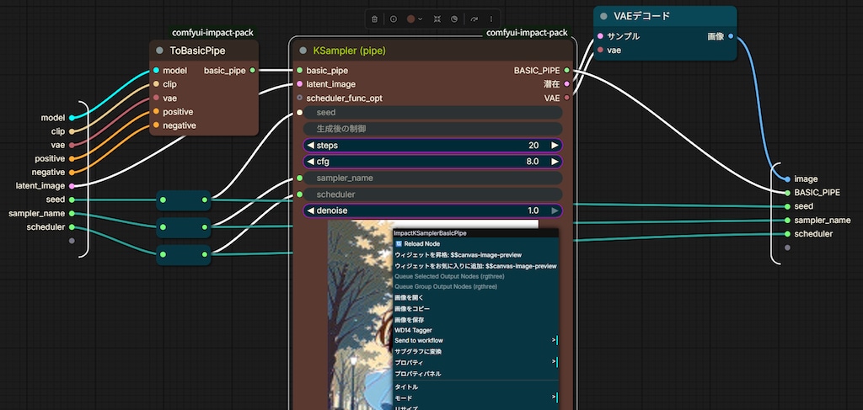Viewport: 863px width, 410px height.
Task: Open the three-dot more options menu
Action: click(x=491, y=19)
